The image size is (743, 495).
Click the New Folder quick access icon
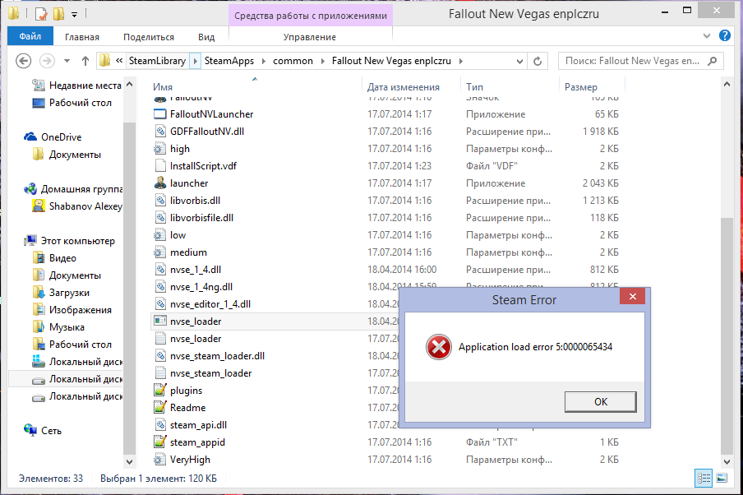58,14
